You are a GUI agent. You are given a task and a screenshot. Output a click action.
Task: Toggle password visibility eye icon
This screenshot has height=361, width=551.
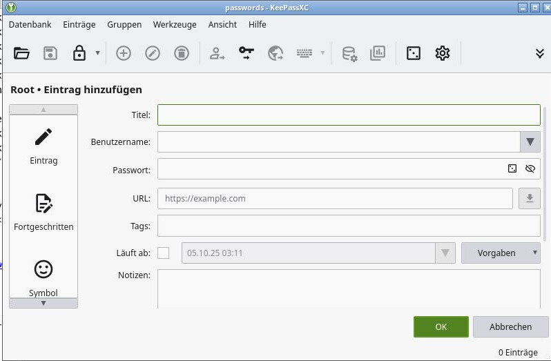(530, 168)
